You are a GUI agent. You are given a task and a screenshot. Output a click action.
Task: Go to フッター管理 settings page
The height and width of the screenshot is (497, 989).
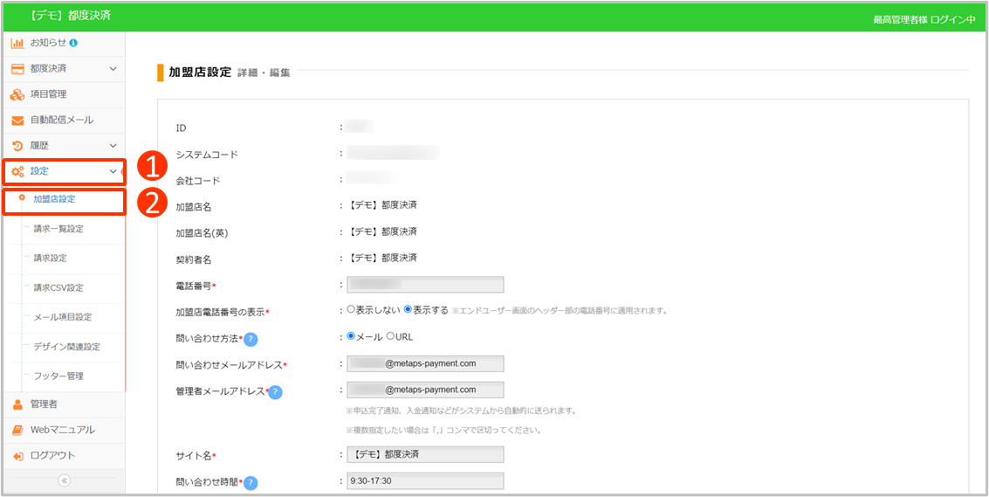pyautogui.click(x=58, y=376)
